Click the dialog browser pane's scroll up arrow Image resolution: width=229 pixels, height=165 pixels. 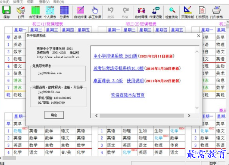(x=197, y=52)
